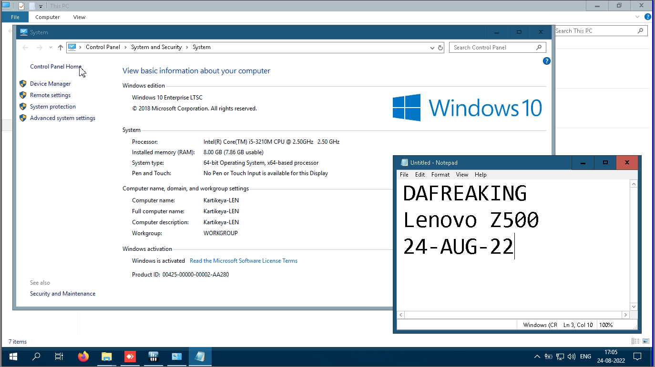
Task: Open the View menu in Notepad
Action: [462, 175]
